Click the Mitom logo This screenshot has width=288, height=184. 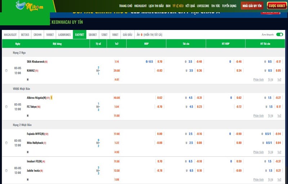(30, 6)
